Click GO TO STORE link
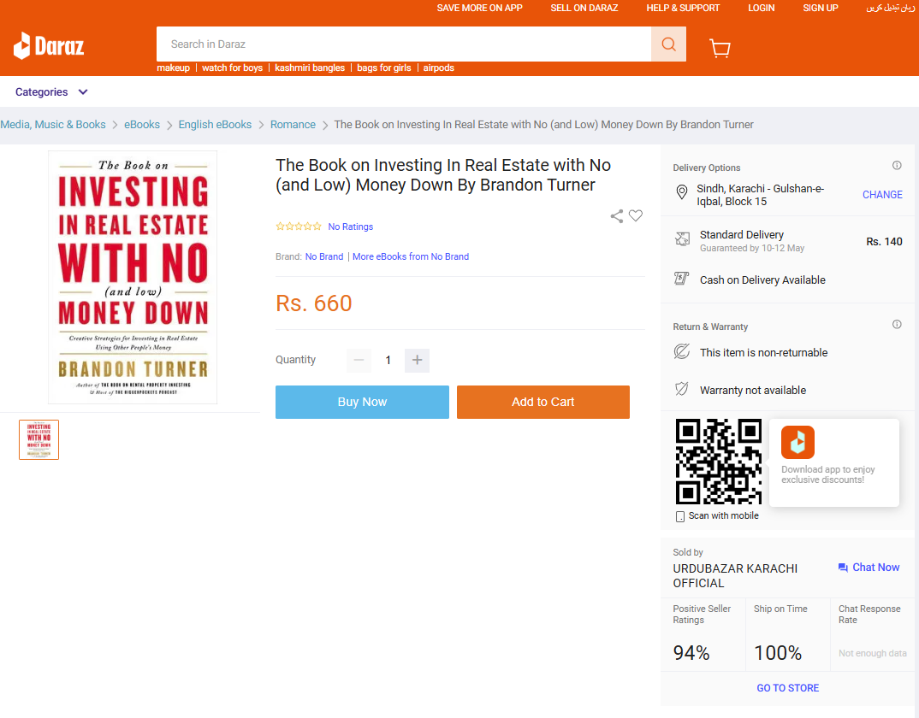The height and width of the screenshot is (718, 919). click(788, 688)
